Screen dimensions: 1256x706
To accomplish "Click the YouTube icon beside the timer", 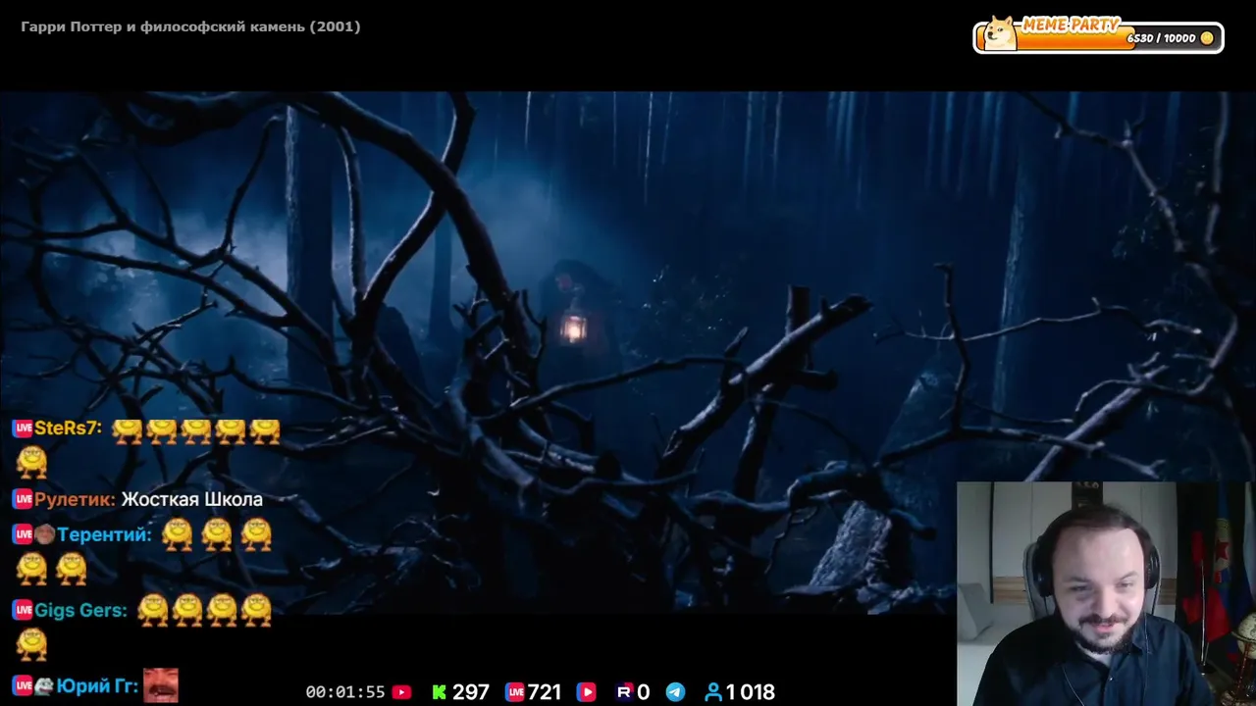I will coord(401,692).
